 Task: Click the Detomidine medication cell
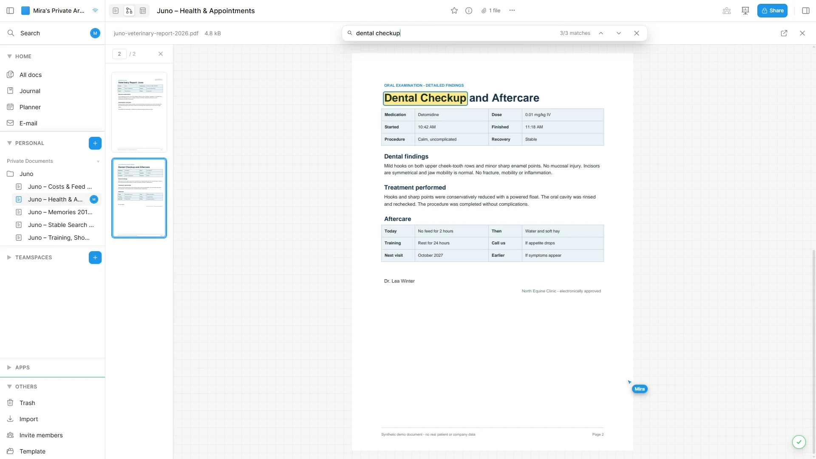tap(451, 115)
